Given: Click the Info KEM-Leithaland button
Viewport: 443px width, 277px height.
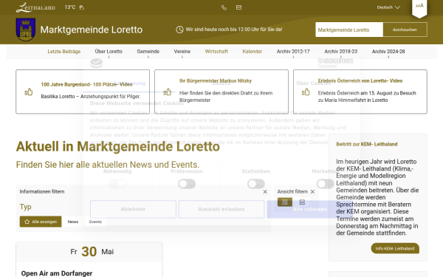Looking at the screenshot, I should tap(395, 248).
